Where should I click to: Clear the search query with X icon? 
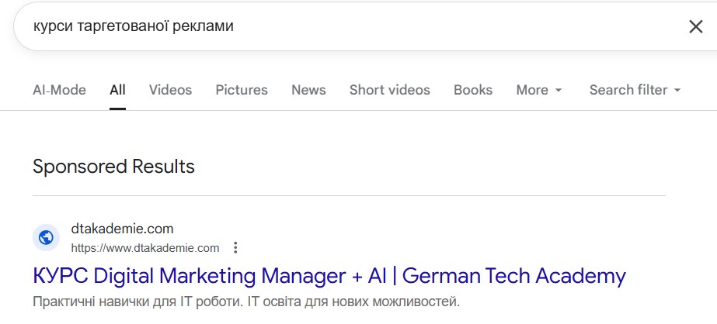click(695, 27)
